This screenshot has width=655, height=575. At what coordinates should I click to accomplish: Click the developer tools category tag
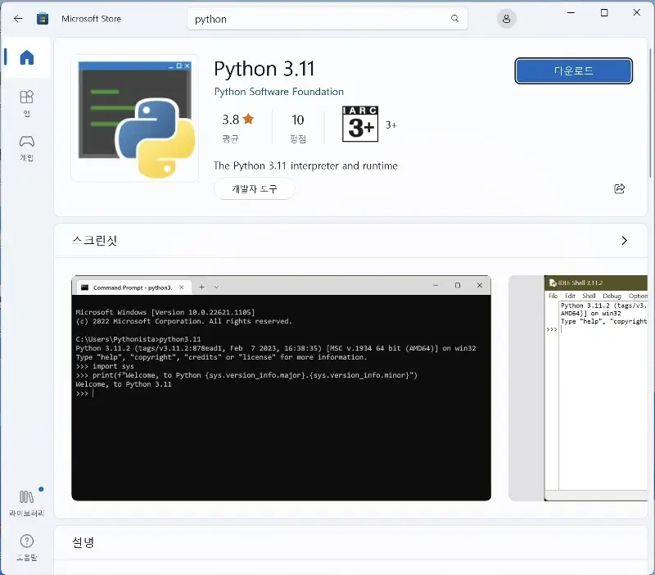click(x=254, y=189)
